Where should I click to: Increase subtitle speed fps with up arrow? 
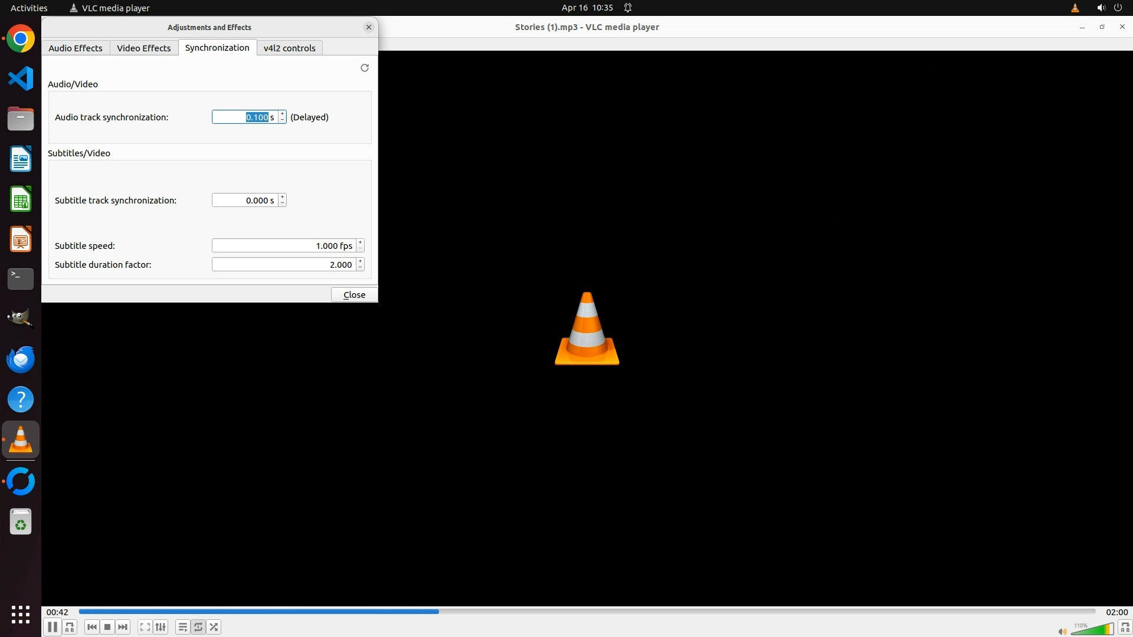pos(360,242)
